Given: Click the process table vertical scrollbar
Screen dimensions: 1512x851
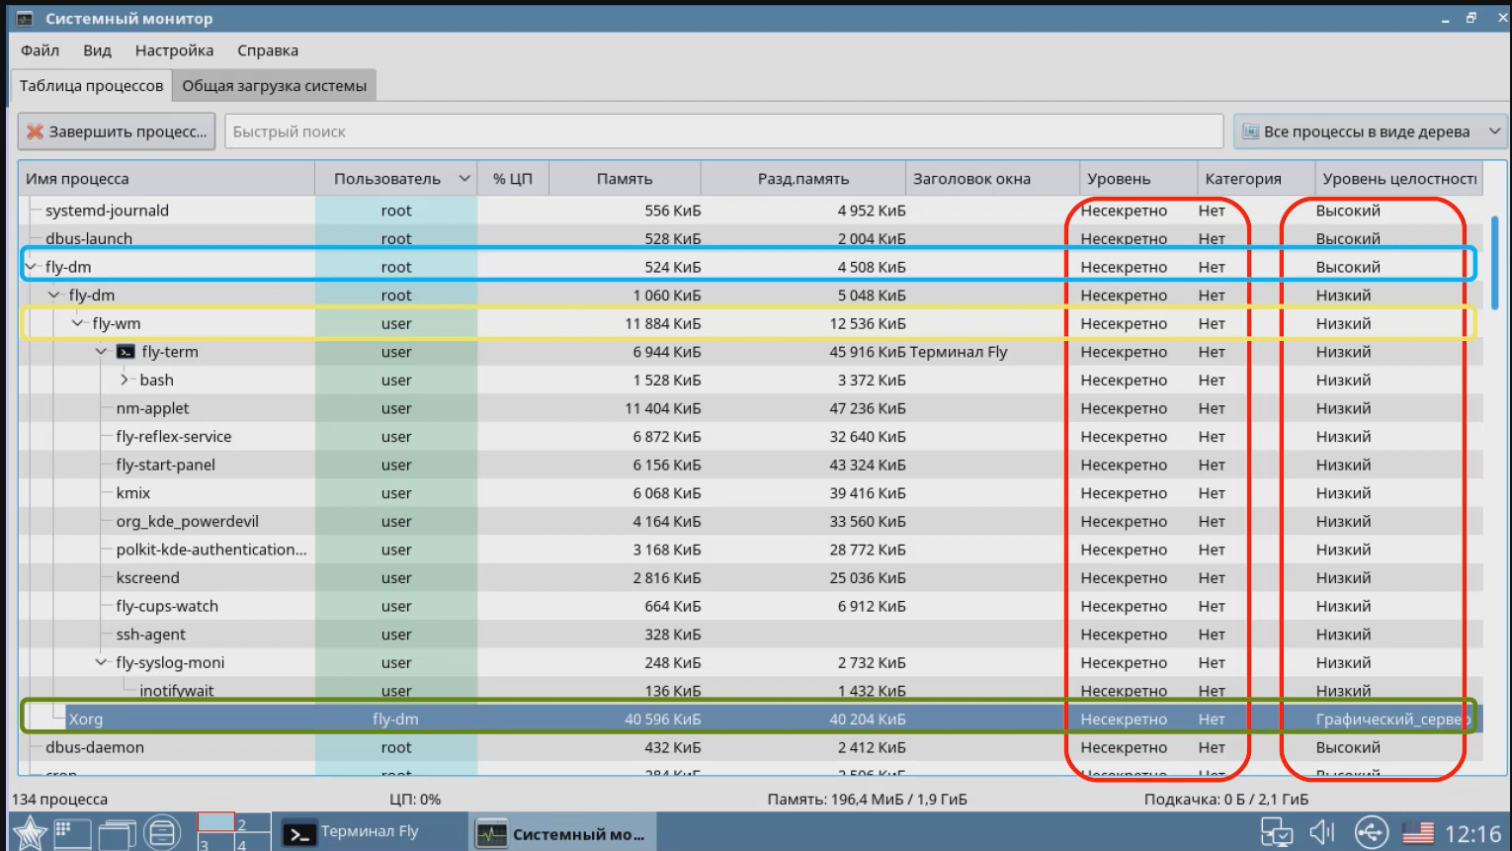Looking at the screenshot, I should click(x=1495, y=263).
